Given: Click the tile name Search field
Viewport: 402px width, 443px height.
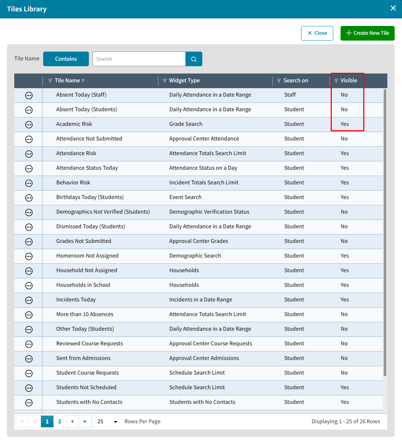Looking at the screenshot, I should (139, 59).
